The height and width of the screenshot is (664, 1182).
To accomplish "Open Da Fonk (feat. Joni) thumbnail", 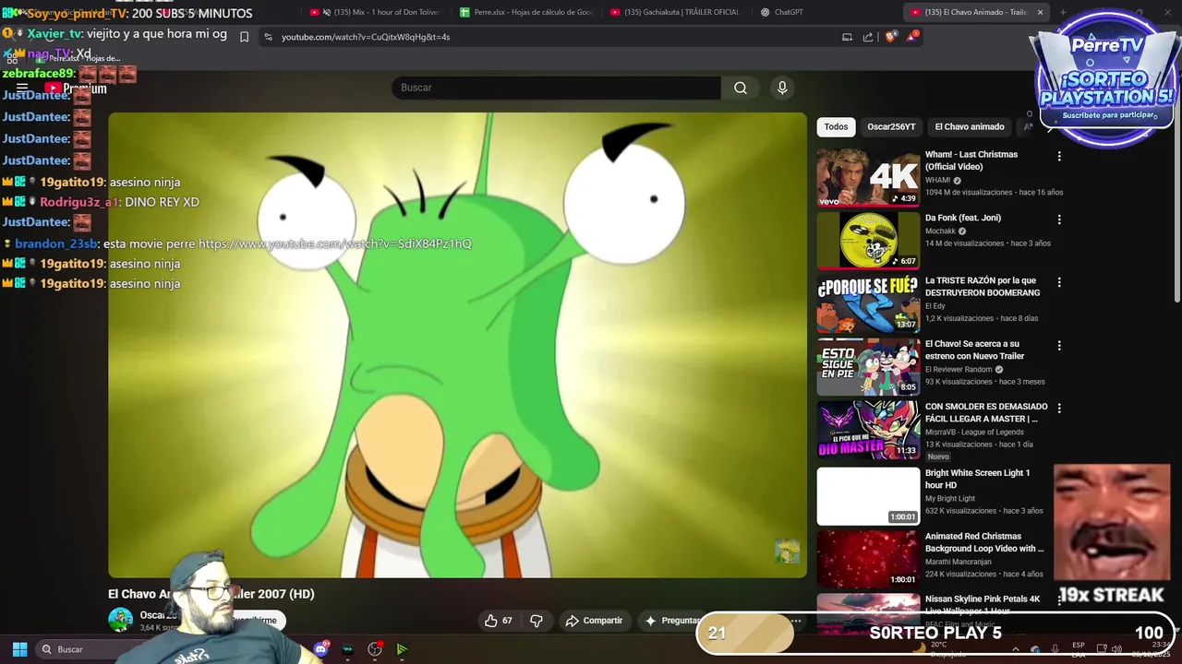I will click(868, 240).
